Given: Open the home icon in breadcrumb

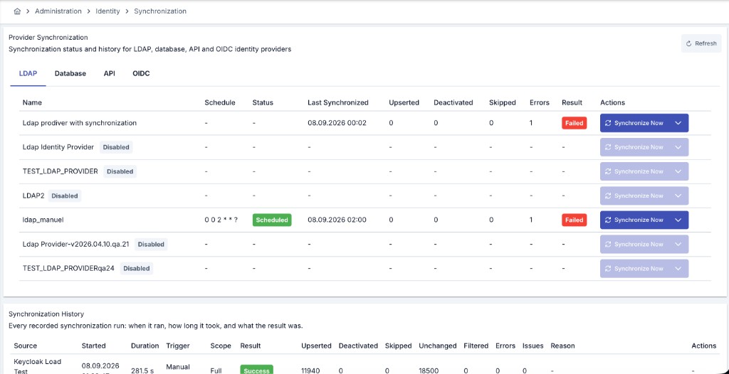Looking at the screenshot, I should click(x=17, y=11).
